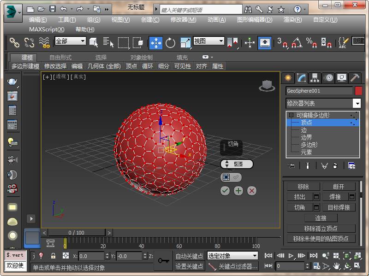Open 挤出 settings box
The width and height of the screenshot is (369, 276).
pos(316,197)
